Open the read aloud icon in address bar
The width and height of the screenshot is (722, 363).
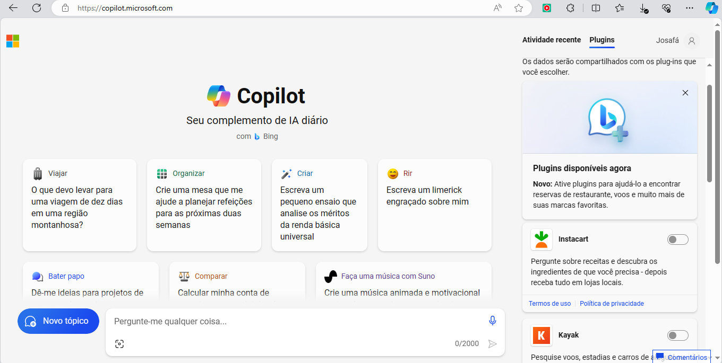coord(497,8)
